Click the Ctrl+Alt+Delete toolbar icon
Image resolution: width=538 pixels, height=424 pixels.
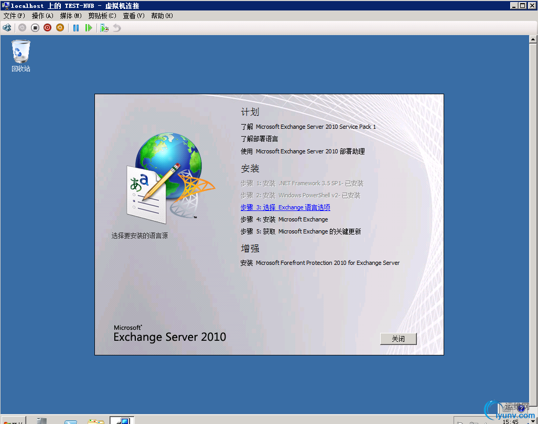pos(7,28)
